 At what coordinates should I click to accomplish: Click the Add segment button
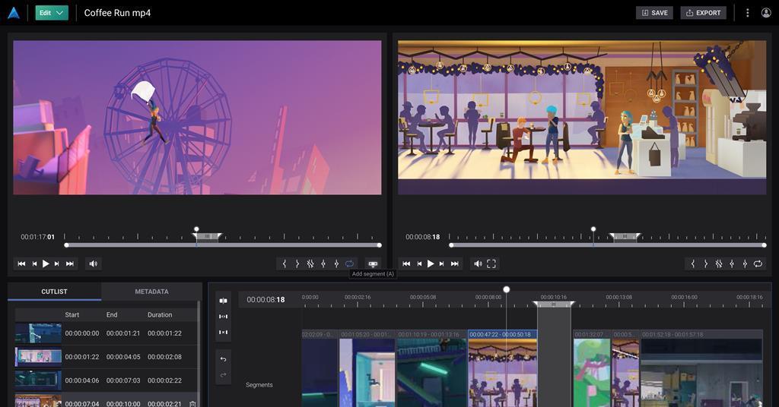point(373,263)
